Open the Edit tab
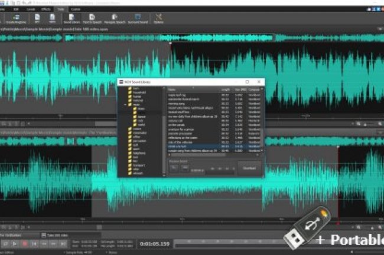Viewport: 384px width, 255px height. coord(16,9)
